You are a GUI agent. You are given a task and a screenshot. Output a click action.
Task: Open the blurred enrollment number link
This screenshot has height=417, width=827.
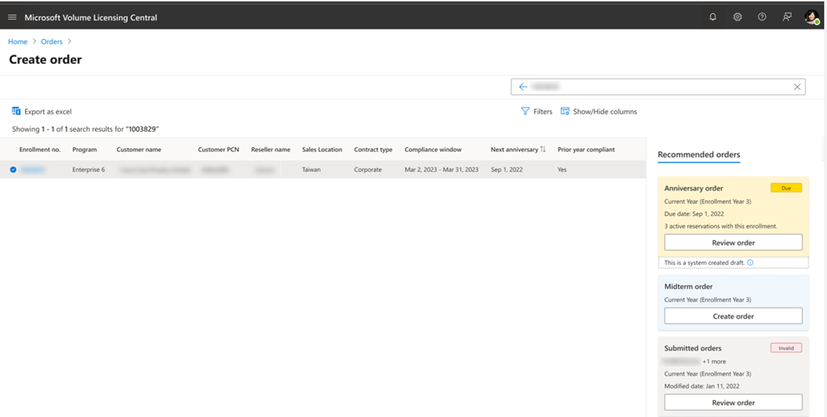(x=32, y=170)
